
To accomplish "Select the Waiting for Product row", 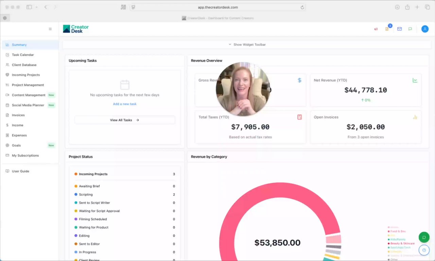I will point(125,227).
